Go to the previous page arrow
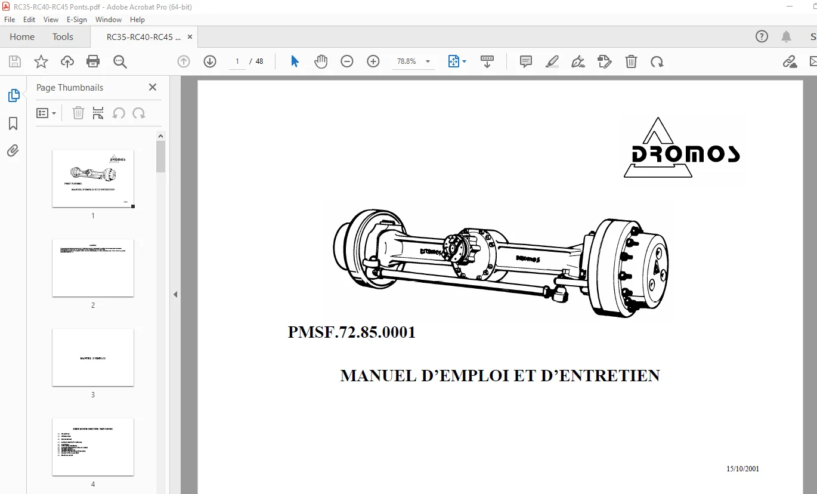 184,61
